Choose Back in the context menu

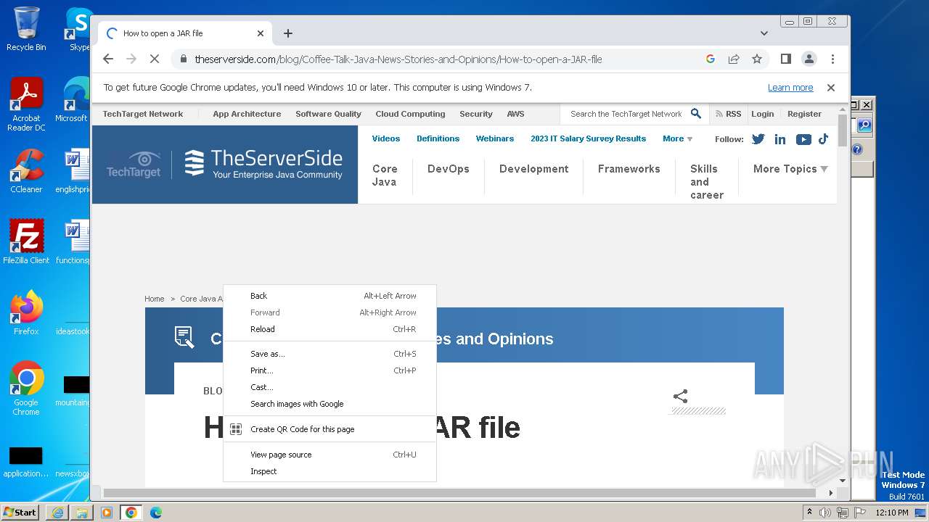pyautogui.click(x=330, y=296)
